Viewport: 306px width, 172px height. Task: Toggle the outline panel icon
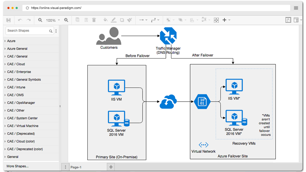(288, 20)
